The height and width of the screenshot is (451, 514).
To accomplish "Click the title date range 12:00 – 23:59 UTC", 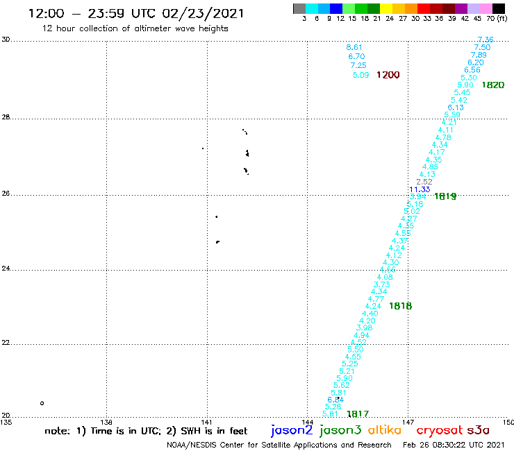I will point(136,13).
